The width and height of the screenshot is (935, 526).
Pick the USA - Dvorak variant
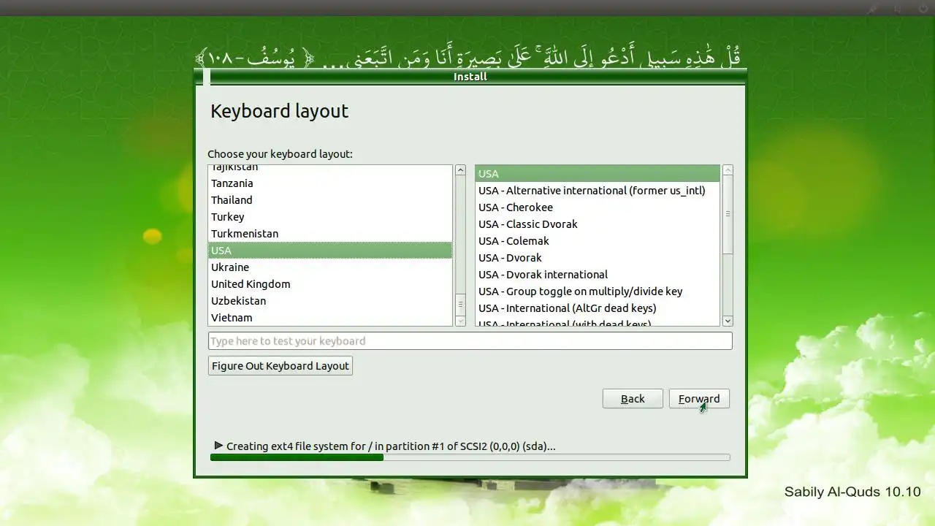coord(598,258)
